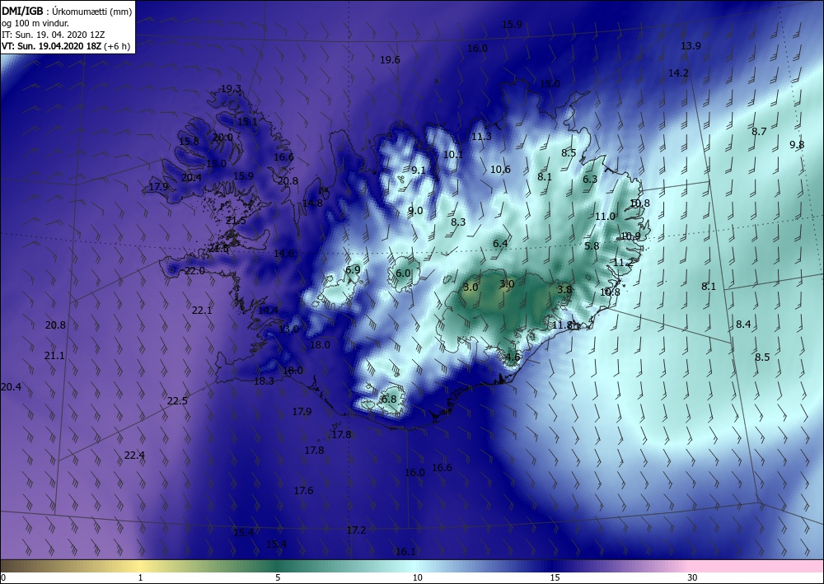Click the 10.1 value label
The image size is (824, 584).
pos(453,154)
